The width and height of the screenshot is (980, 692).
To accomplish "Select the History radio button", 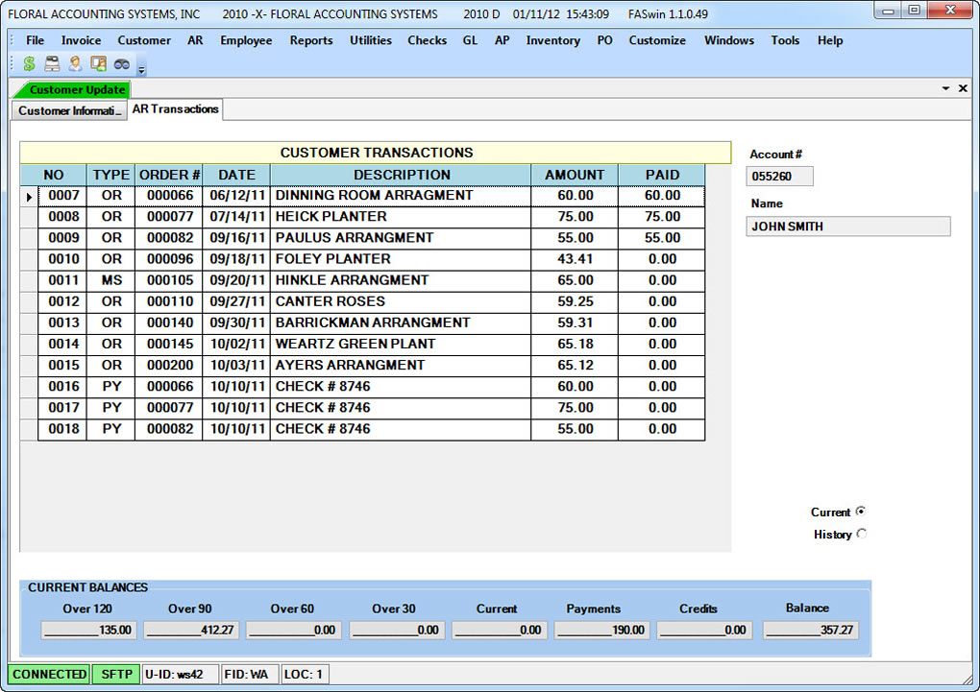I will (861, 535).
